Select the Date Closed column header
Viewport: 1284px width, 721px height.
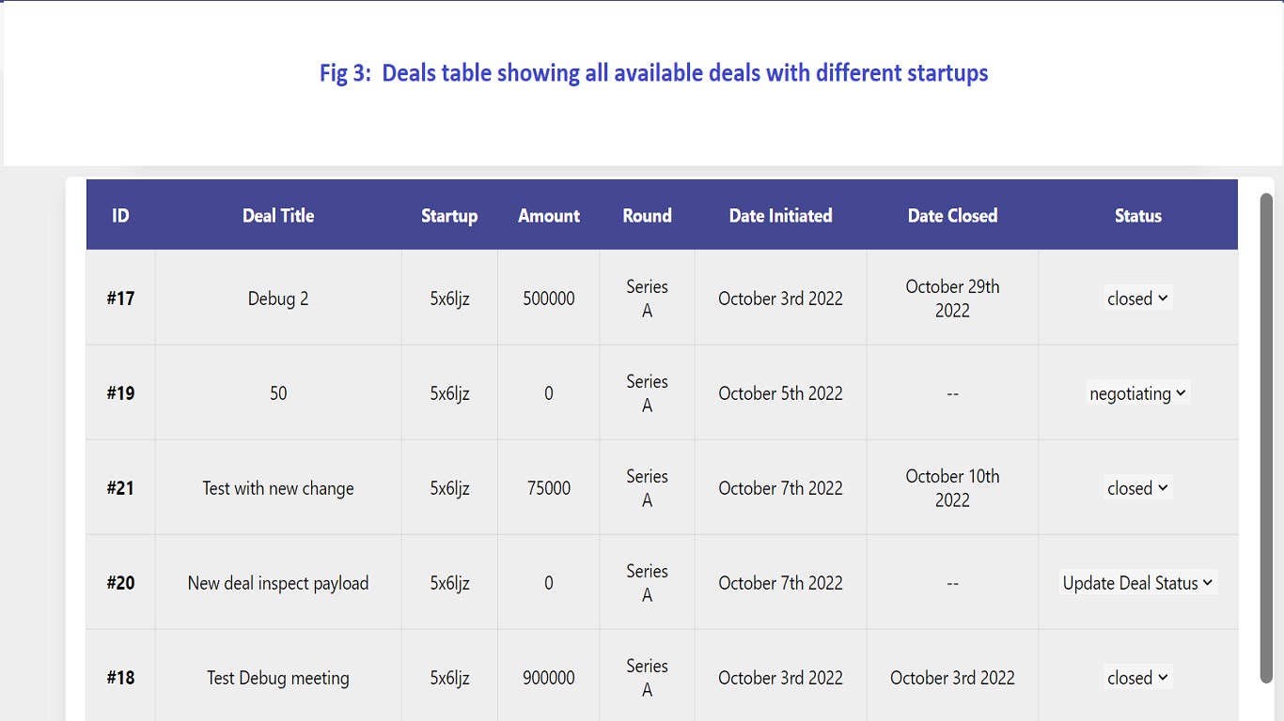coord(952,216)
